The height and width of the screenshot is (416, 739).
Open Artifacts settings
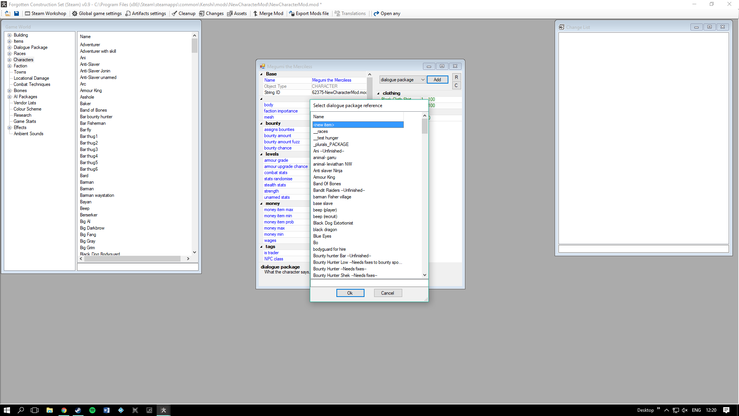(x=145, y=13)
